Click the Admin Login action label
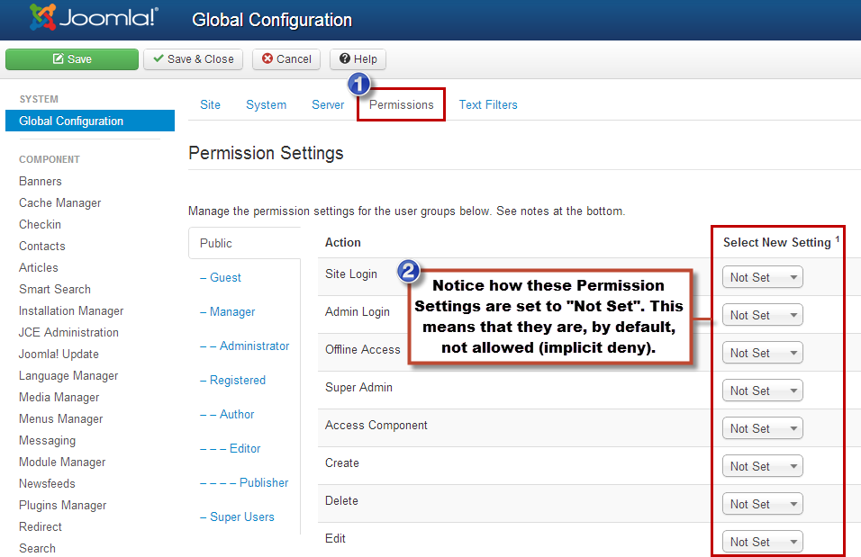Viewport: 861px width, 557px height. tap(358, 311)
